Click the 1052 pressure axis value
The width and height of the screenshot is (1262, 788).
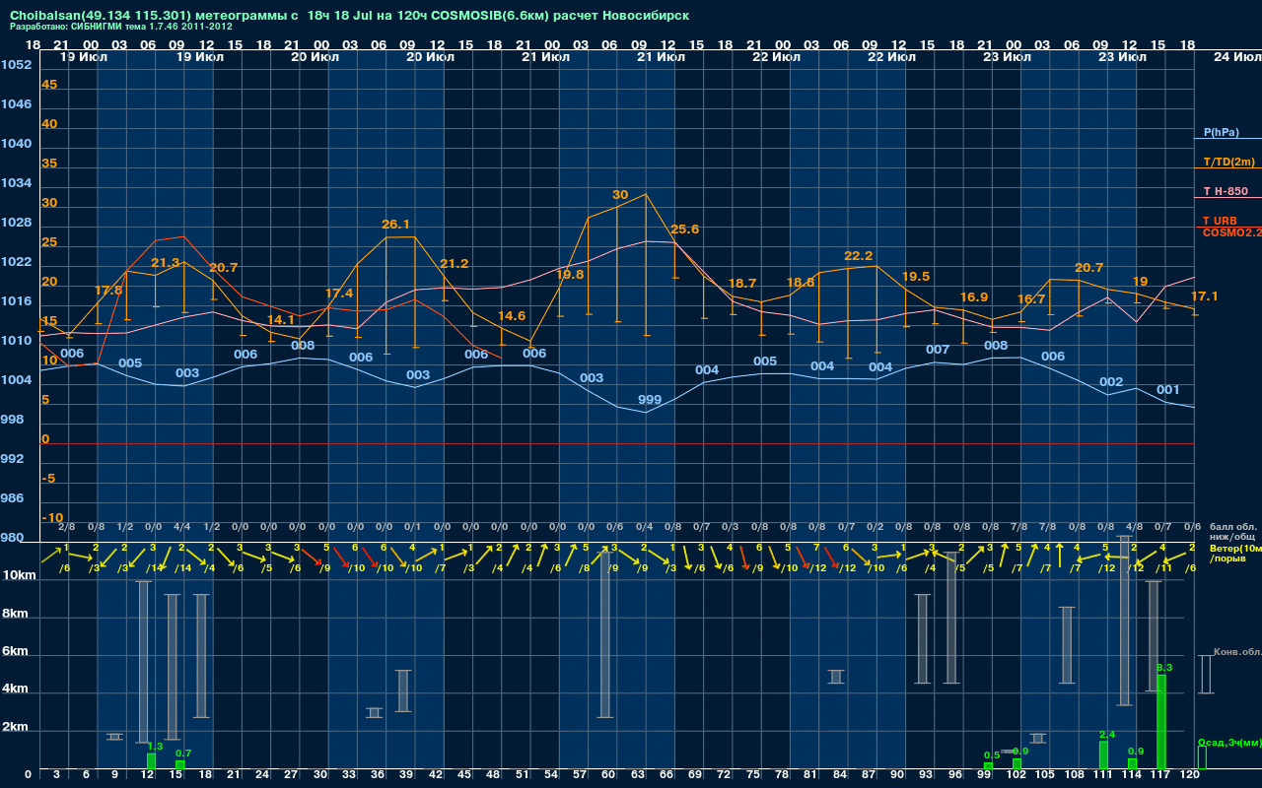click(x=16, y=65)
